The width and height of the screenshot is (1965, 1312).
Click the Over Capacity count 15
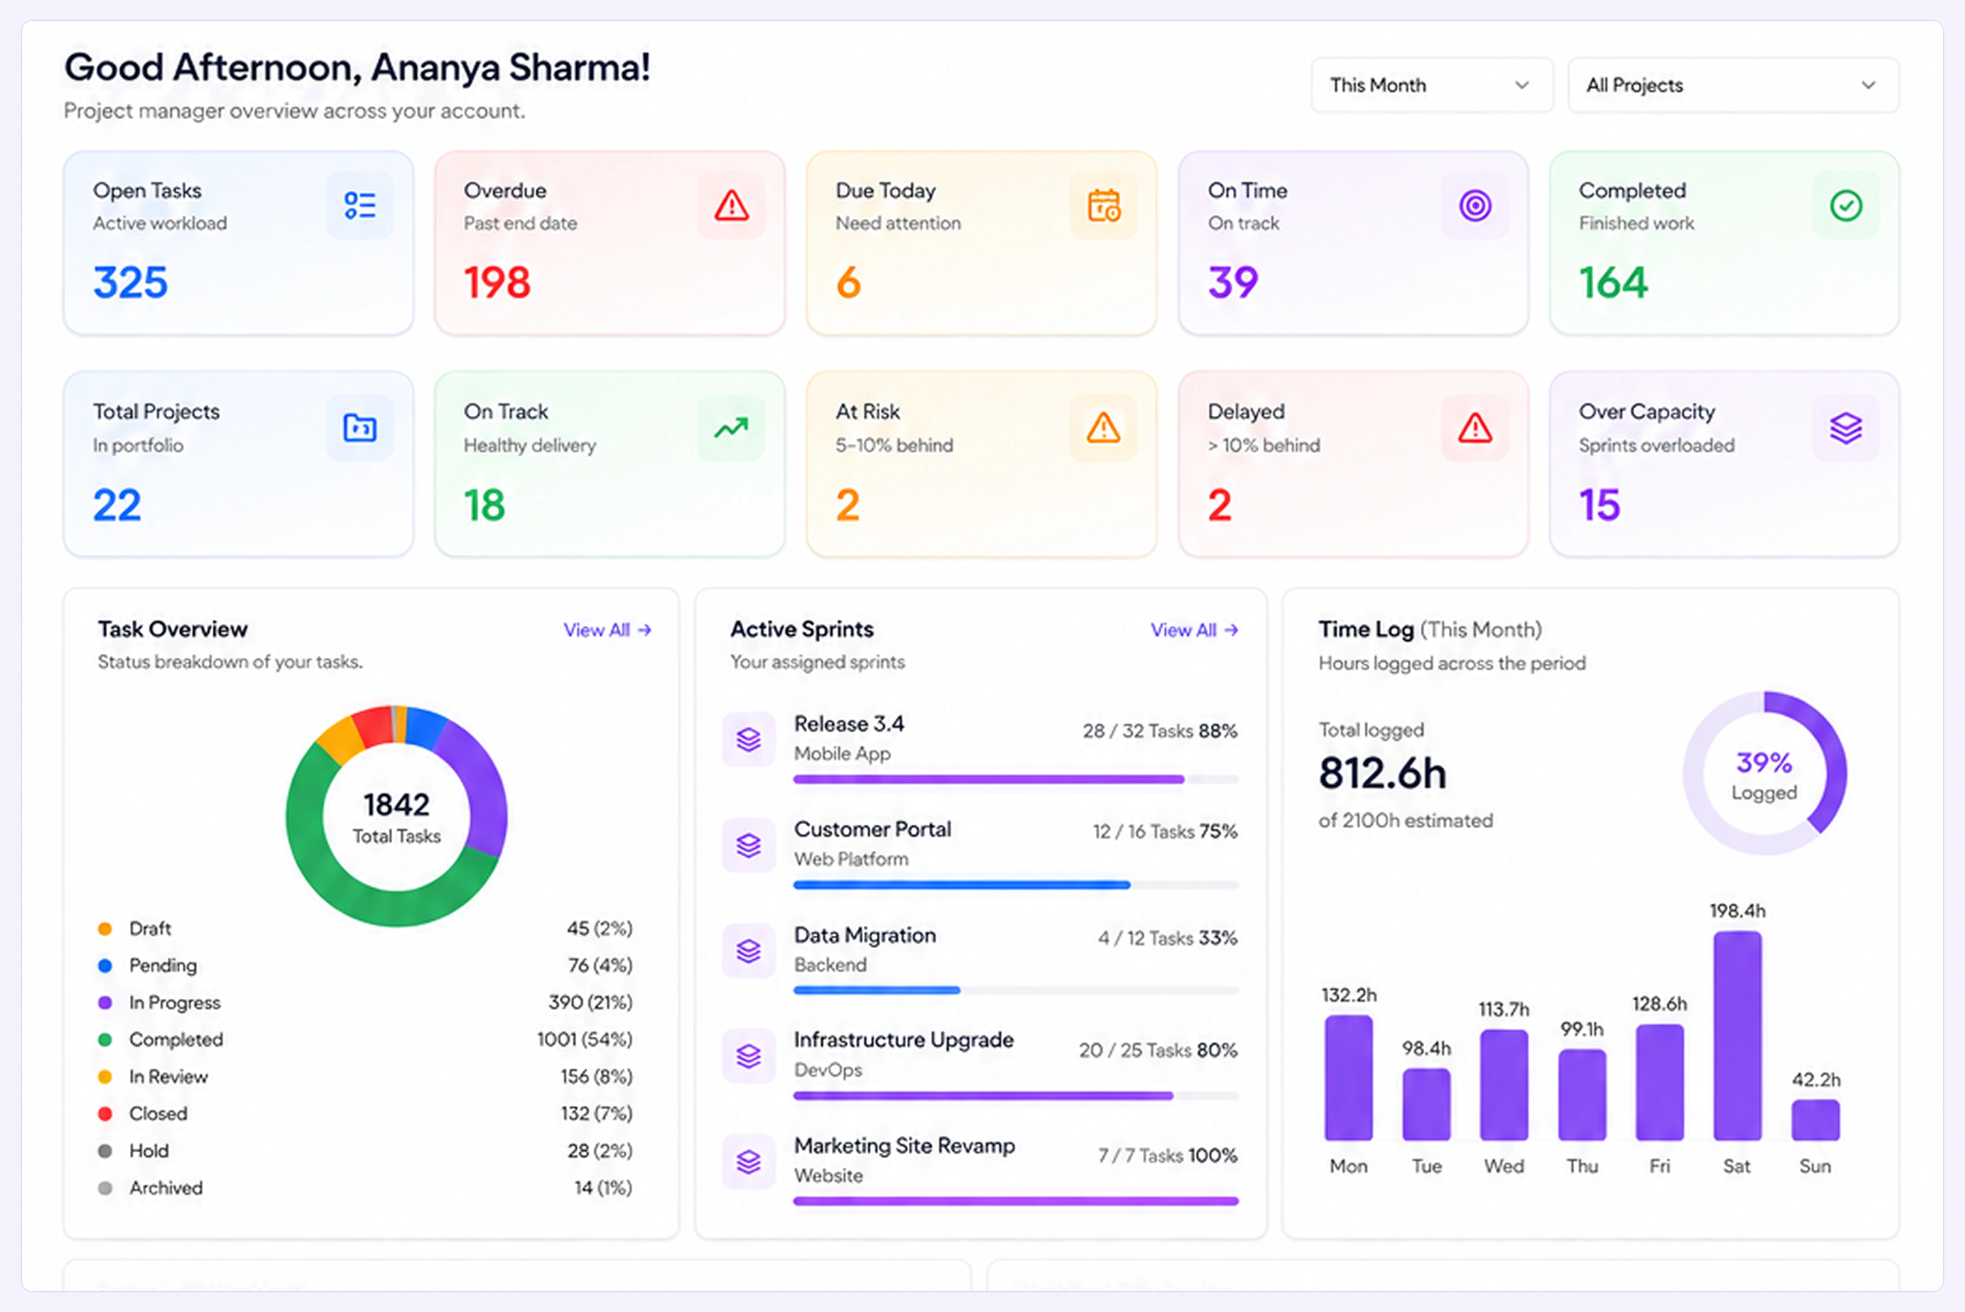point(1599,504)
